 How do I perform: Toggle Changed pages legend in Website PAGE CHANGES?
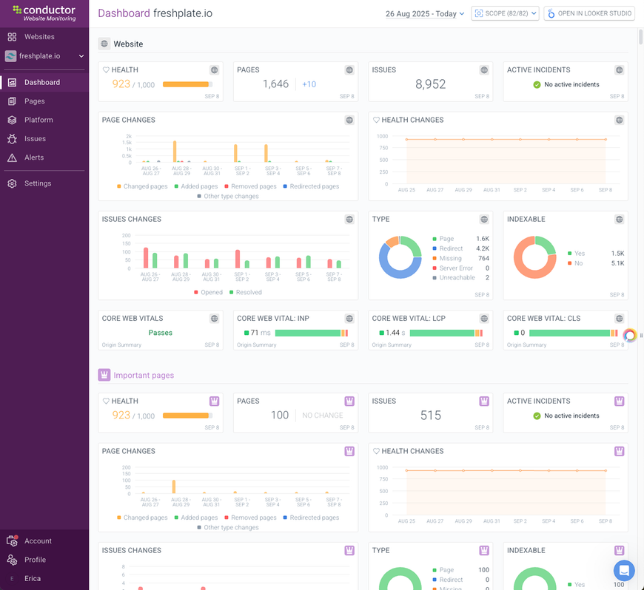142,186
